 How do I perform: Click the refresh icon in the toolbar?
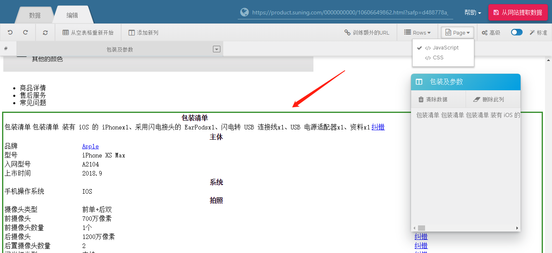pos(45,32)
